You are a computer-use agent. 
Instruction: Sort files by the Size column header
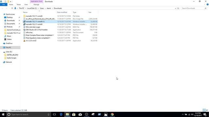tap(93, 12)
